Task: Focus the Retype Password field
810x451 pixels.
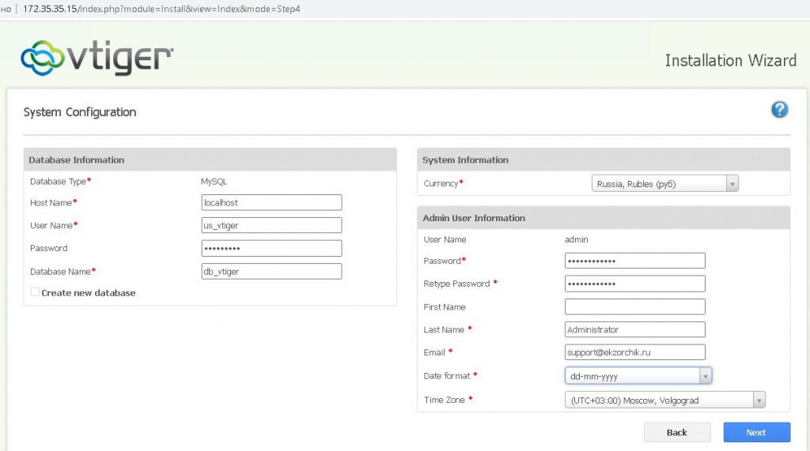Action: point(634,284)
